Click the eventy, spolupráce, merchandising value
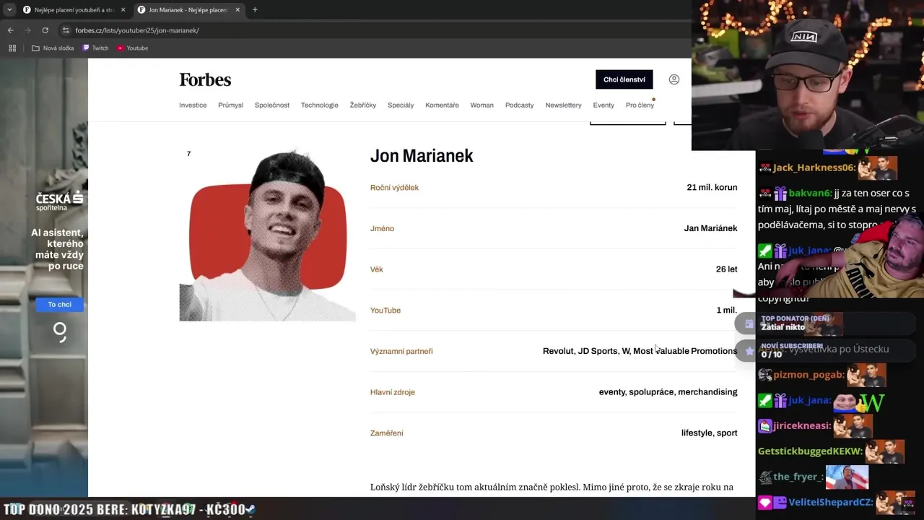 click(x=668, y=392)
